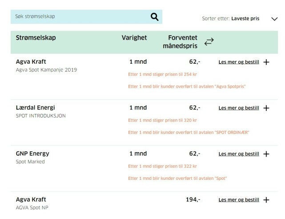This screenshot has width=285, height=219.
Task: Click the 194,- price for AGVA Spot NP
Action: point(193,200)
